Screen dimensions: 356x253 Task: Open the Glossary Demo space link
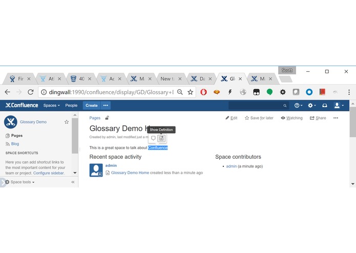click(33, 122)
